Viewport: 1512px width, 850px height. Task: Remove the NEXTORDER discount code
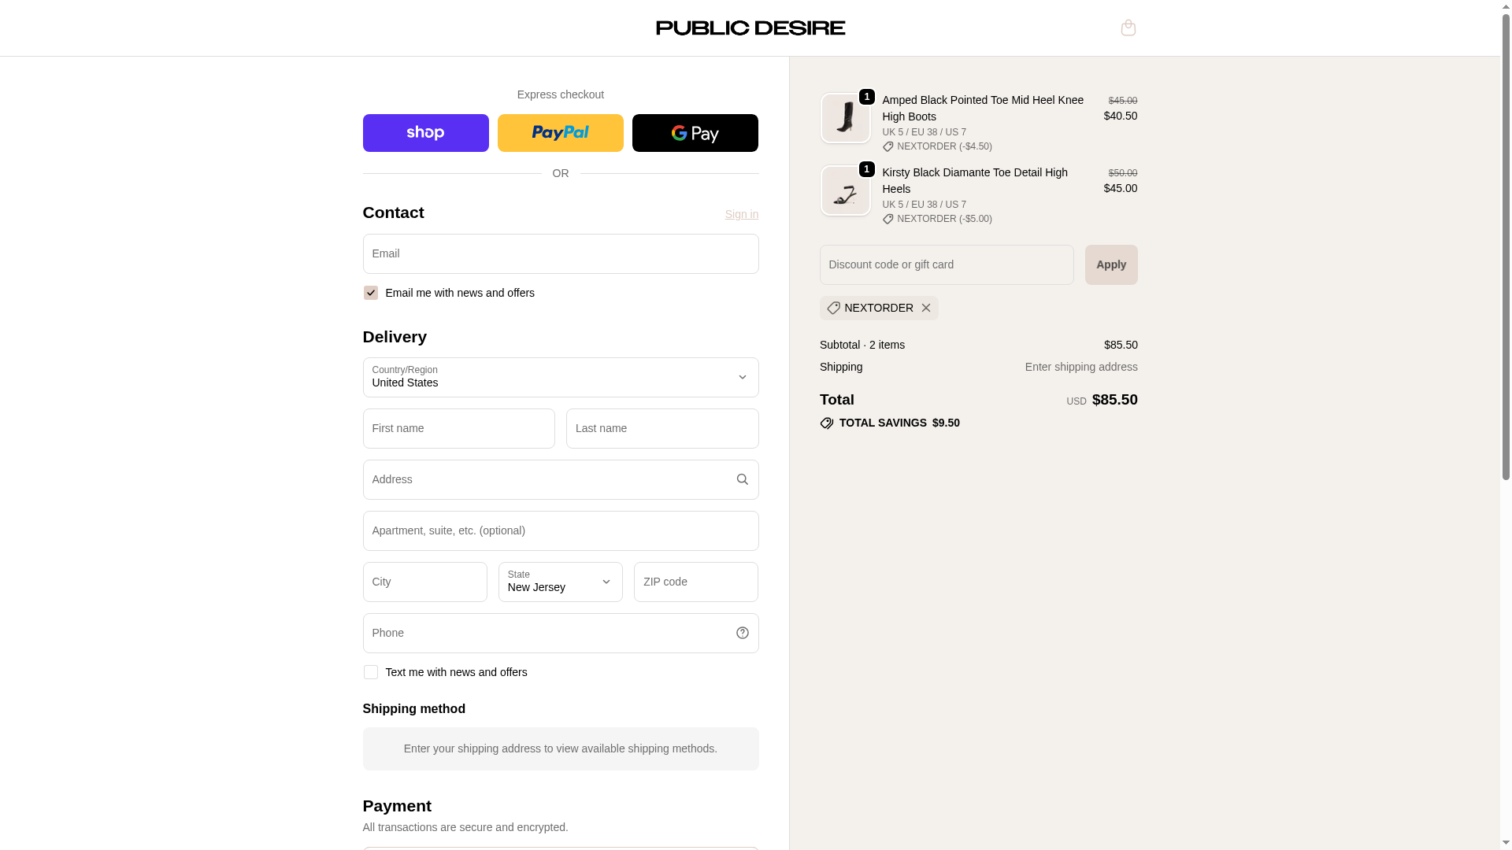[926, 308]
